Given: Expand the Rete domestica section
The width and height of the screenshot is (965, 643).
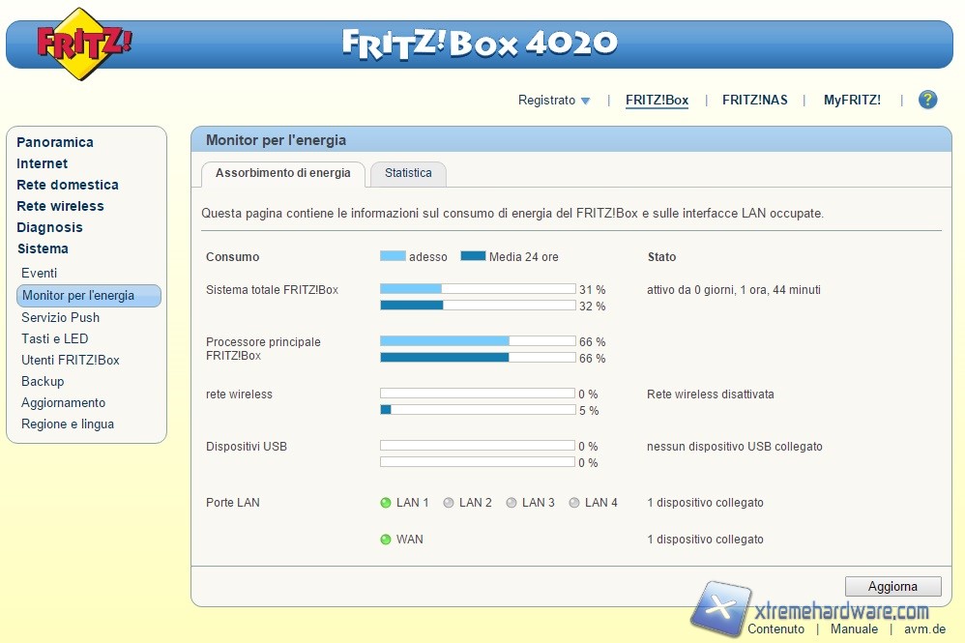Looking at the screenshot, I should tap(68, 185).
